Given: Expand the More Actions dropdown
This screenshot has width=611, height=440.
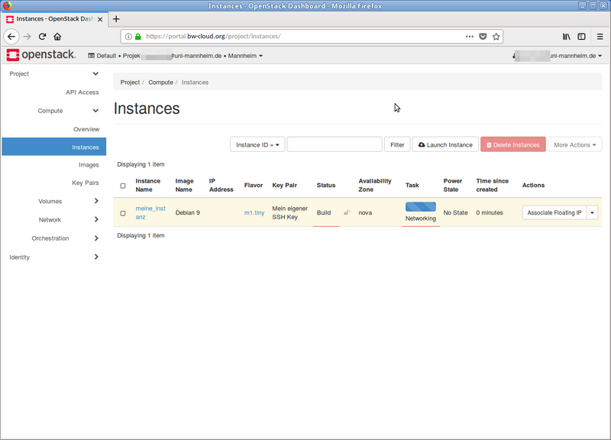Looking at the screenshot, I should 574,144.
